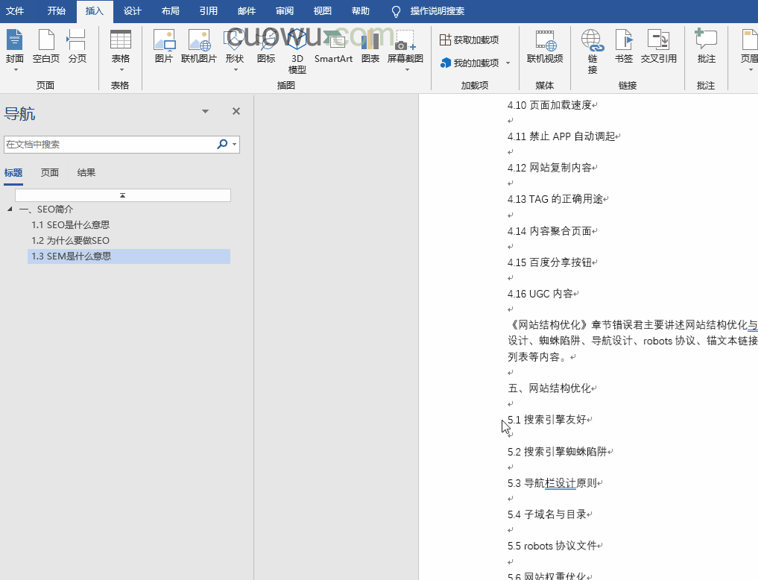This screenshot has width=758, height=580.
Task: Click the line 4.10 页面加载速度
Action: 549,105
